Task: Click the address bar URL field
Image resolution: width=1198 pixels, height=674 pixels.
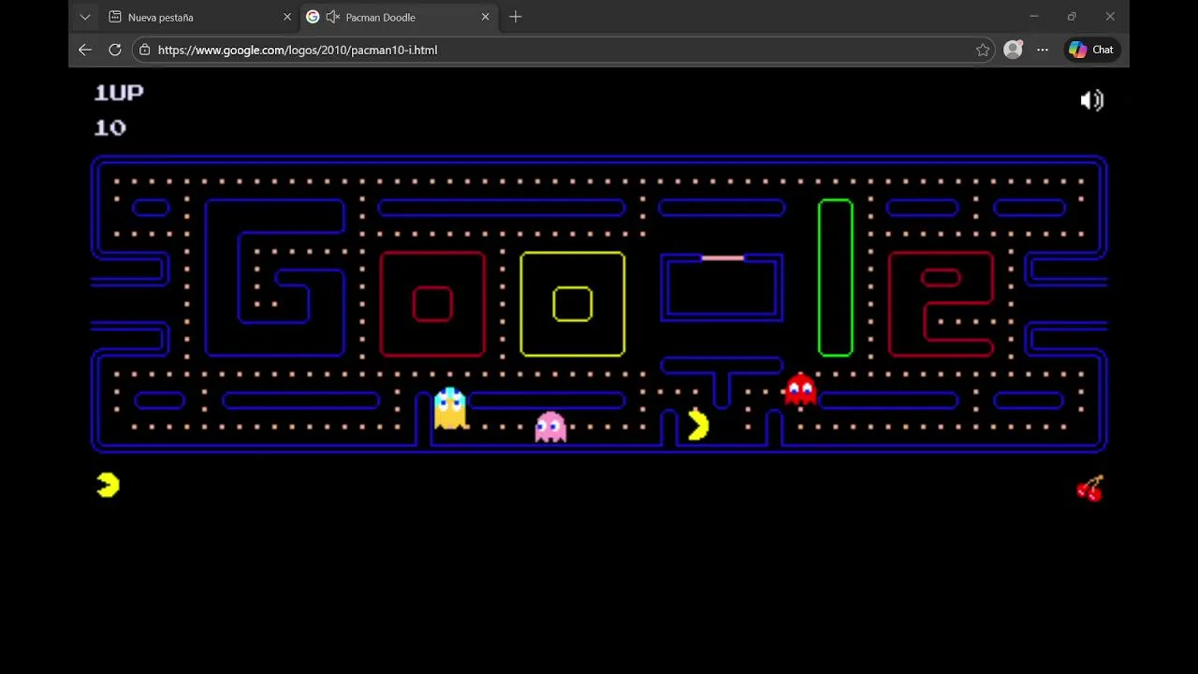Action: pos(562,50)
